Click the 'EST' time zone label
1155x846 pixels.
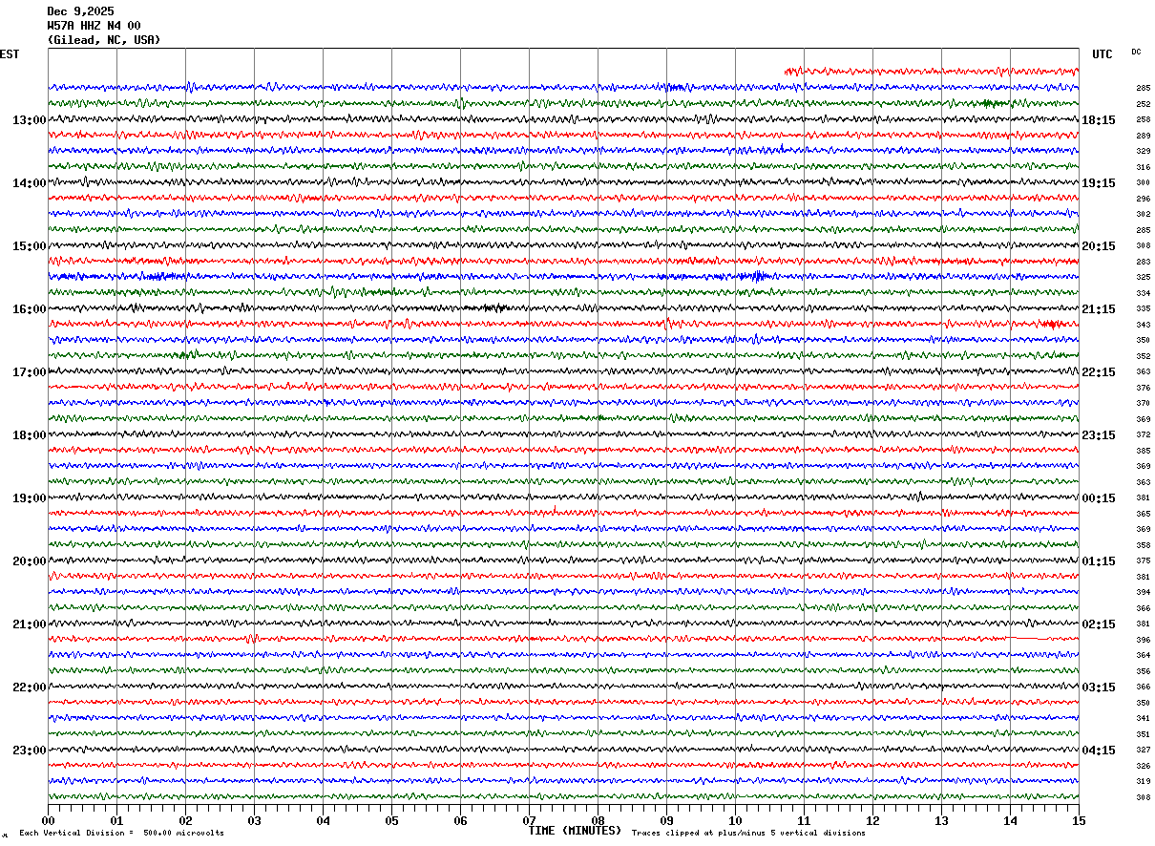(10, 54)
